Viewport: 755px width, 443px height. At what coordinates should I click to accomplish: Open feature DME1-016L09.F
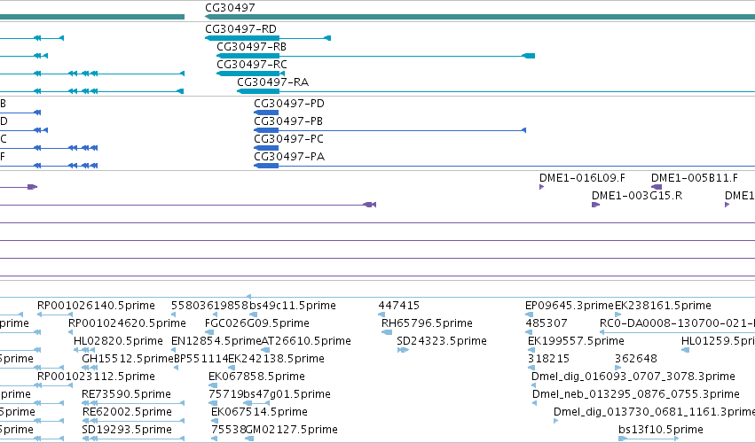coord(582,178)
